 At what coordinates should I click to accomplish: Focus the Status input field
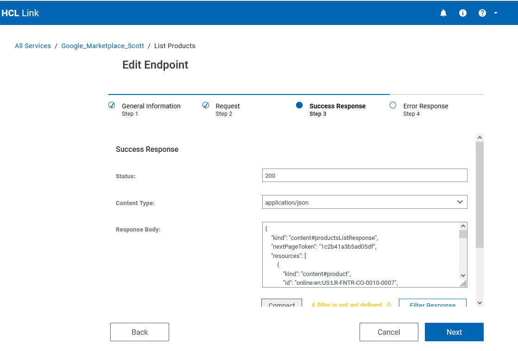(365, 175)
